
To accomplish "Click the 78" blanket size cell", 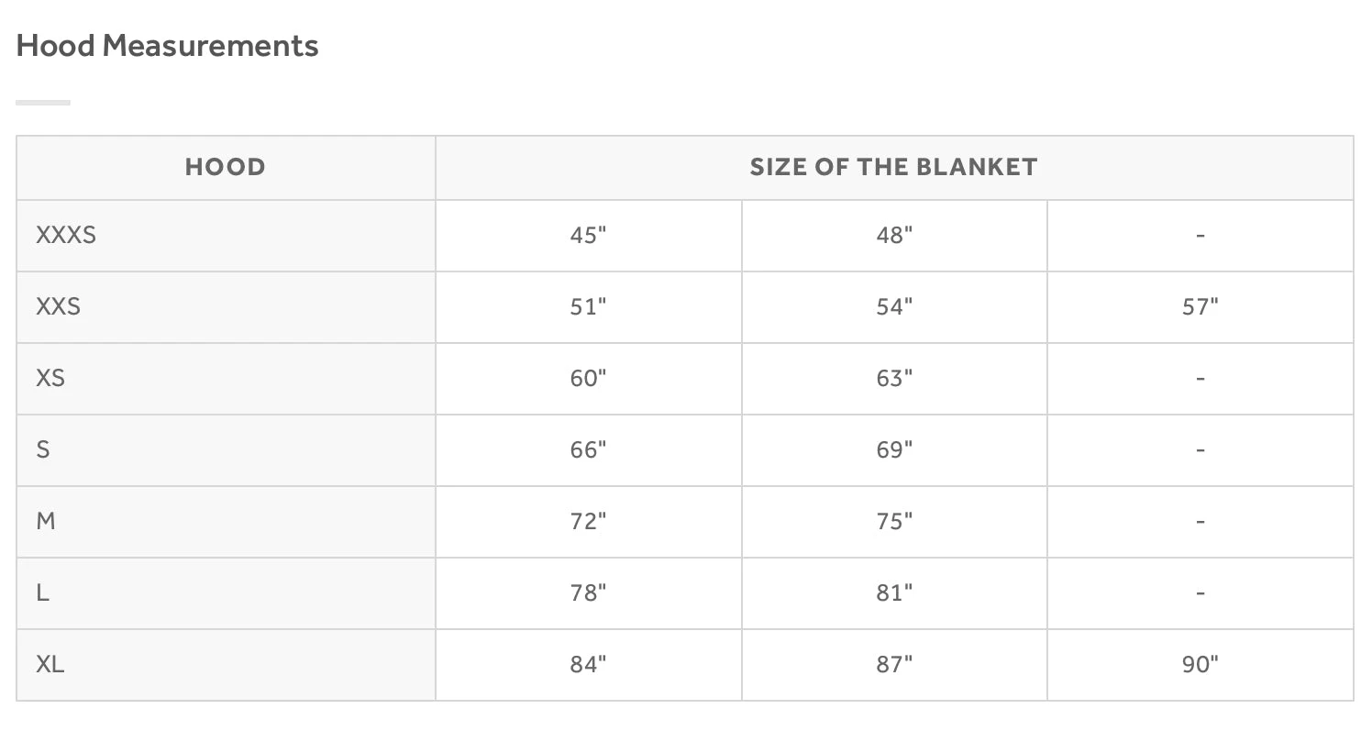I will [x=588, y=592].
